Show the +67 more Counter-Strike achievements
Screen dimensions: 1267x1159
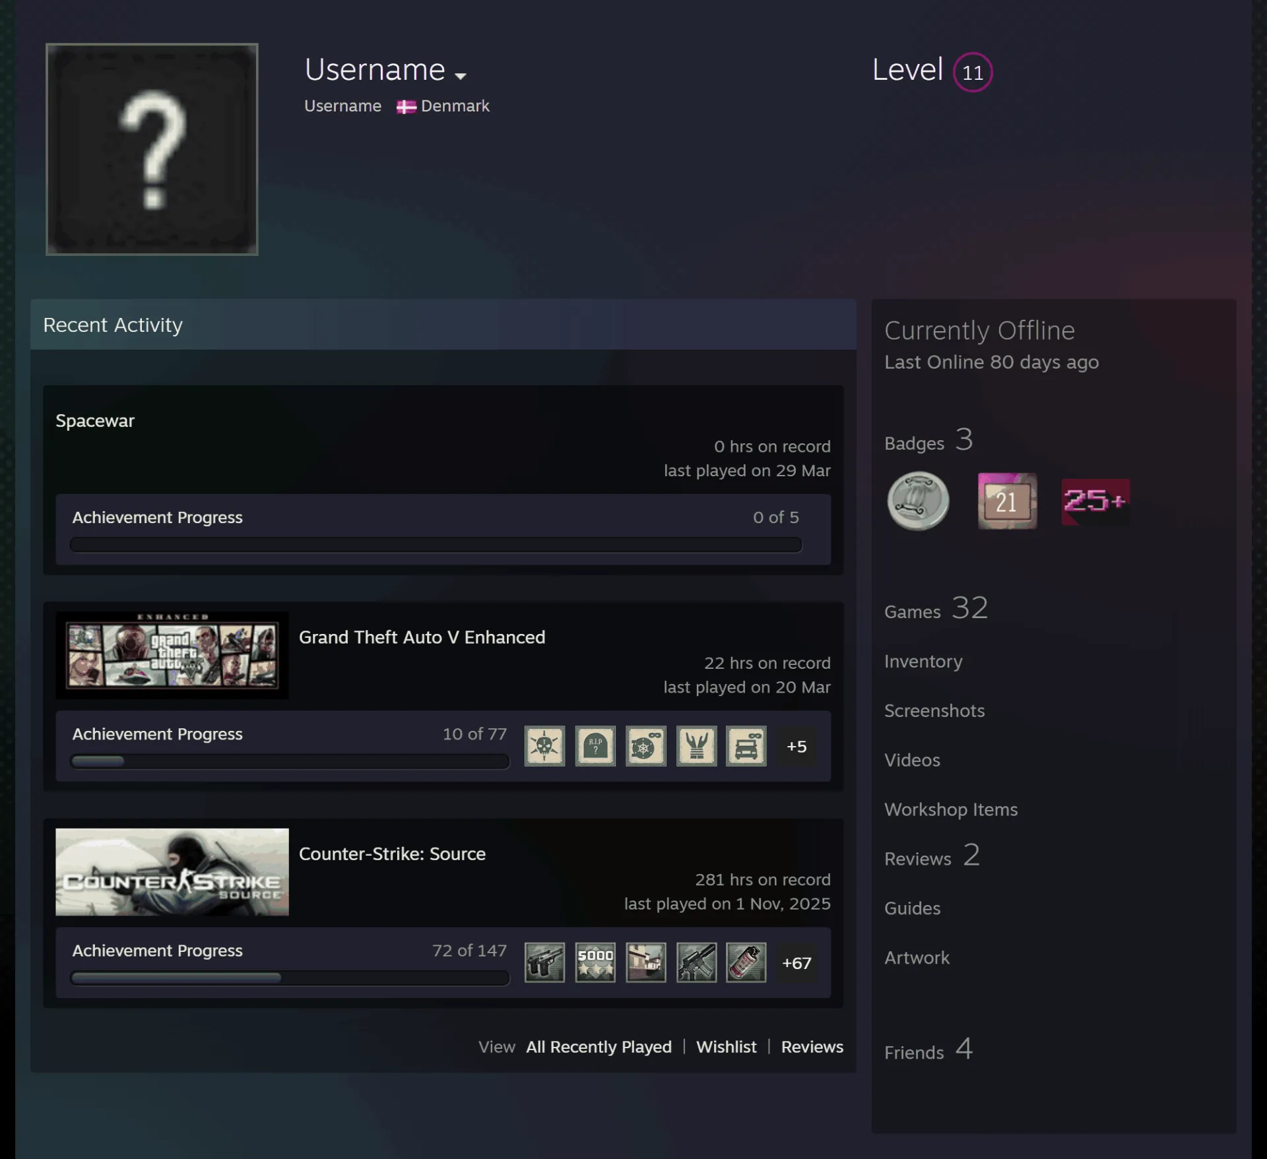(x=796, y=962)
